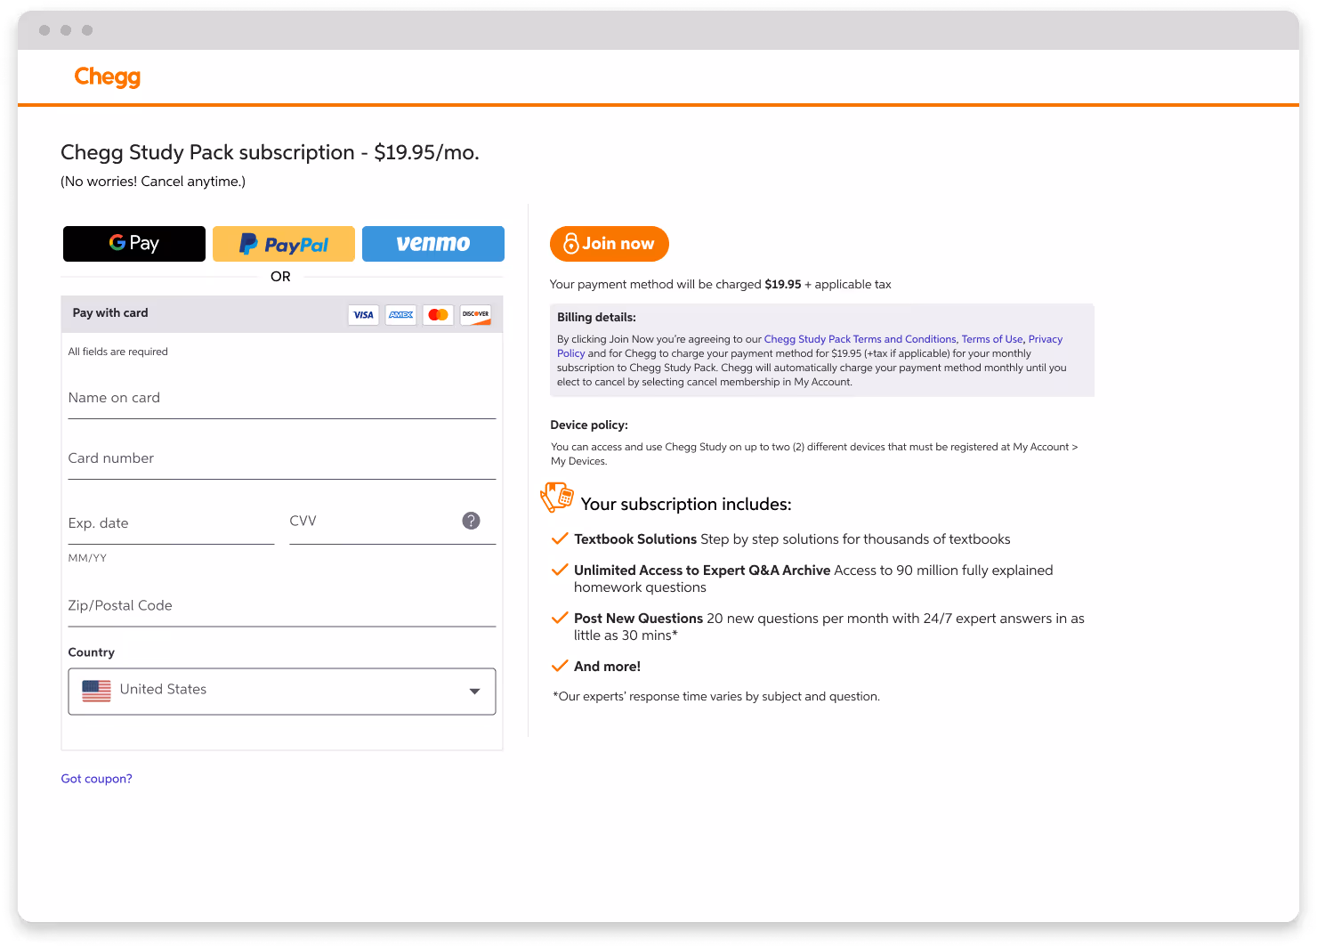Click the checkmark beside And more!
The width and height of the screenshot is (1317, 947).
coord(560,666)
